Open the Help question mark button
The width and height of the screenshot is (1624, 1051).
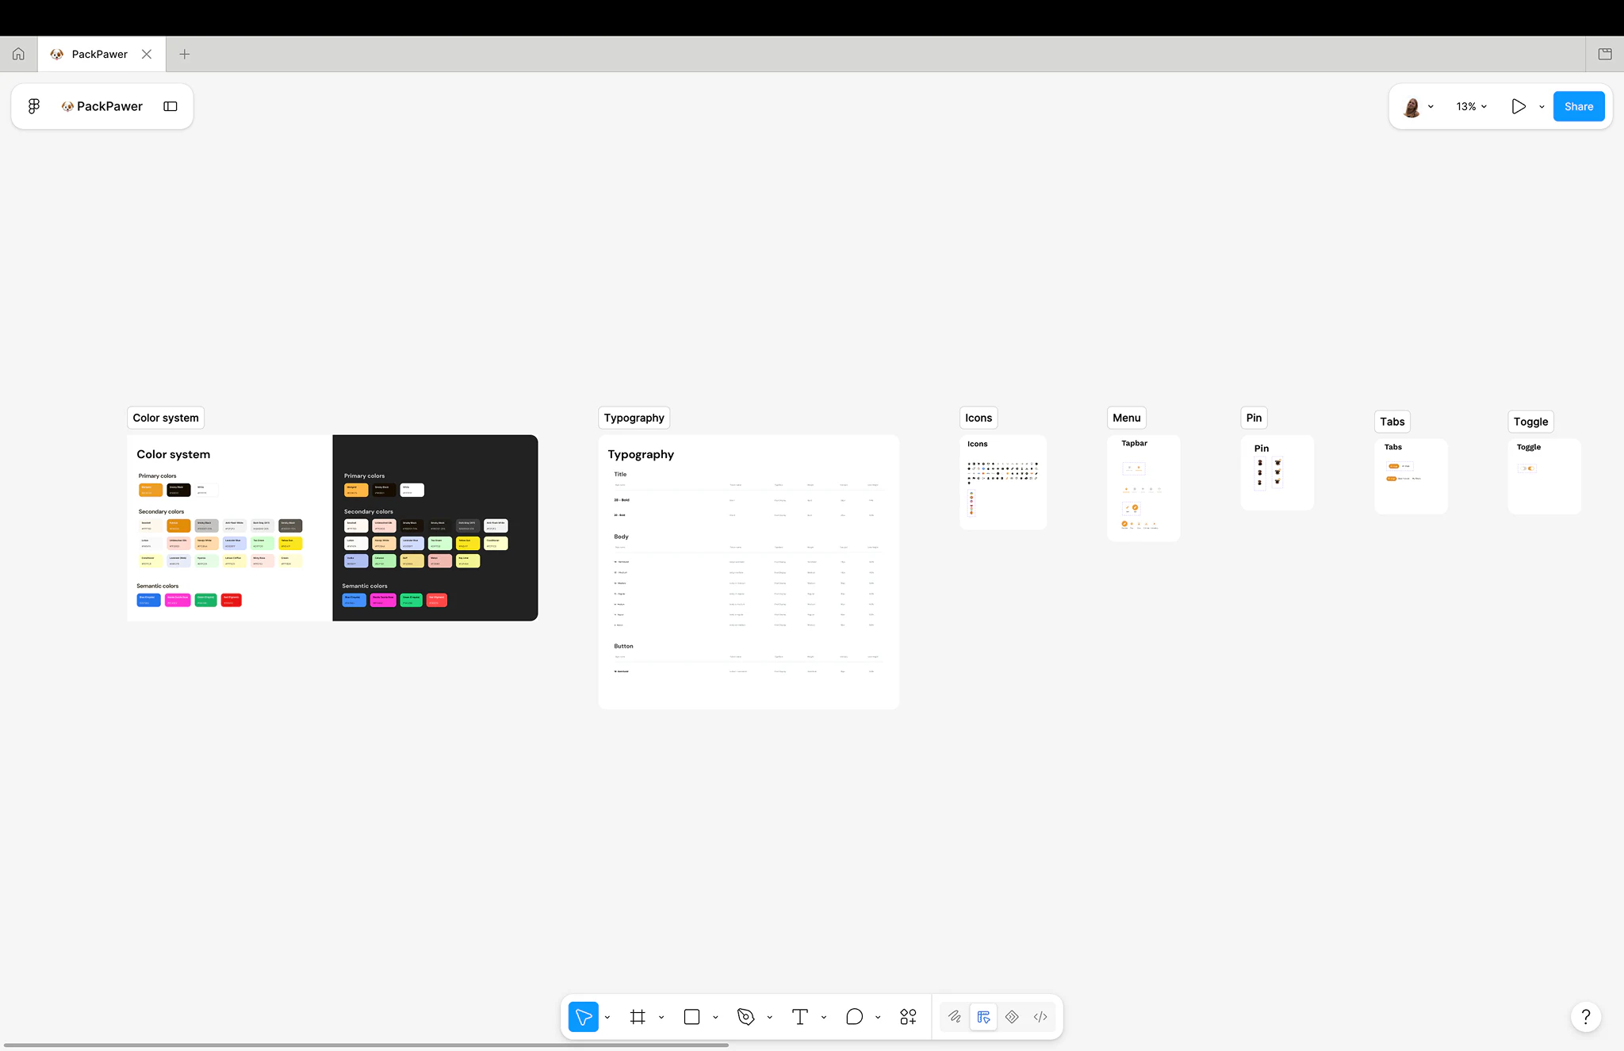pos(1586,1016)
